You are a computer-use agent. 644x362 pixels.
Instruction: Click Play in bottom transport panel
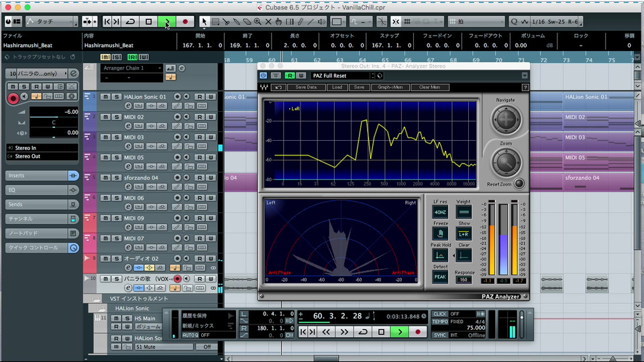[x=400, y=332]
